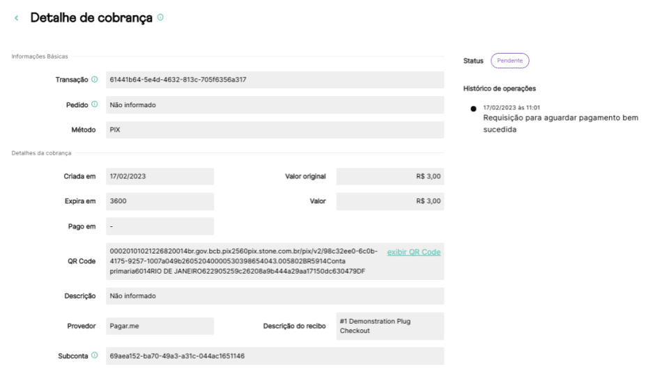Click the Expira em field with 3600

click(159, 201)
